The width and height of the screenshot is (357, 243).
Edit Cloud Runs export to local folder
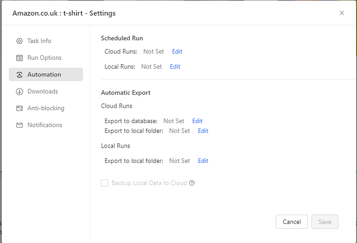[x=203, y=131]
